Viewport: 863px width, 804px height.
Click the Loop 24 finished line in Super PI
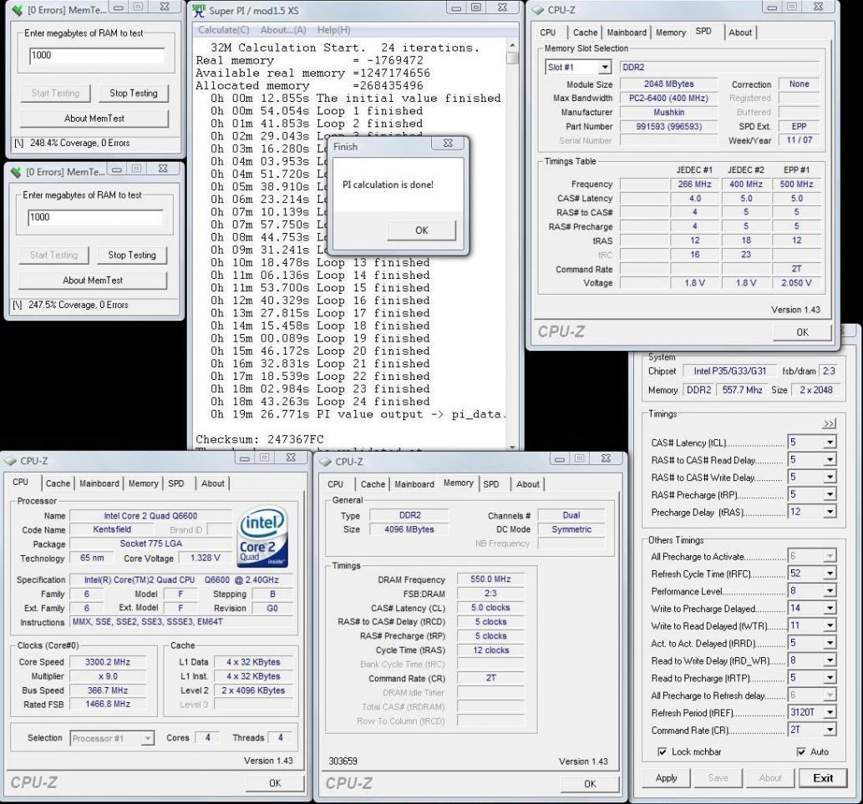pyautogui.click(x=320, y=402)
